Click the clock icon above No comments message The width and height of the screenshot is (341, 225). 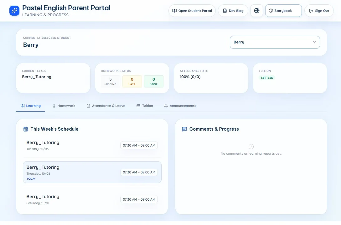point(251,147)
